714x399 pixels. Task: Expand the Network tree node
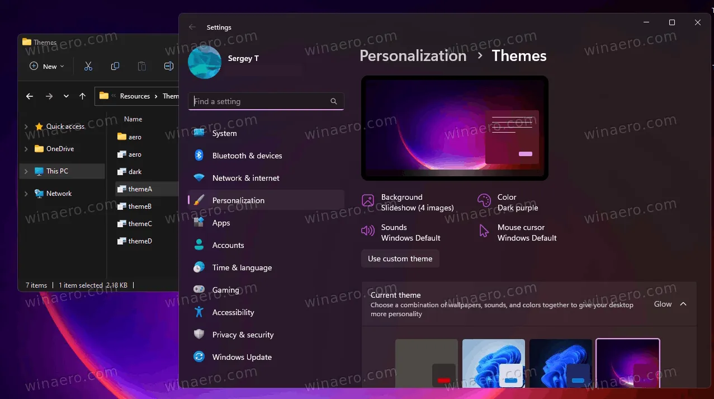[26, 194]
